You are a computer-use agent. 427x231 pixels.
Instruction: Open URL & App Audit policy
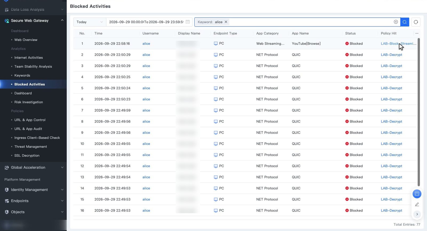28,129
